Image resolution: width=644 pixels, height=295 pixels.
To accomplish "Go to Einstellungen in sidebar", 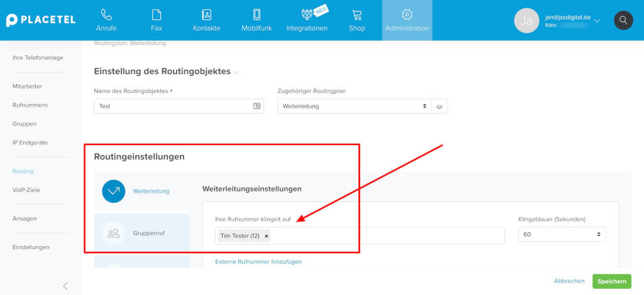I will [31, 247].
